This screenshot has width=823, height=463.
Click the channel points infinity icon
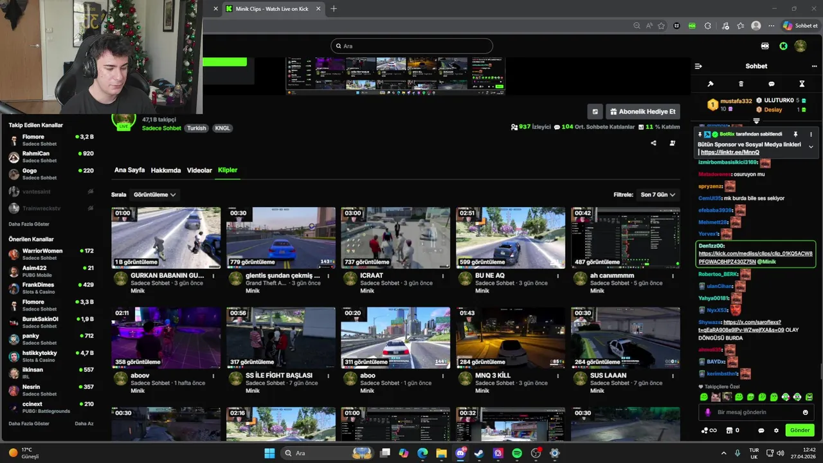713,431
